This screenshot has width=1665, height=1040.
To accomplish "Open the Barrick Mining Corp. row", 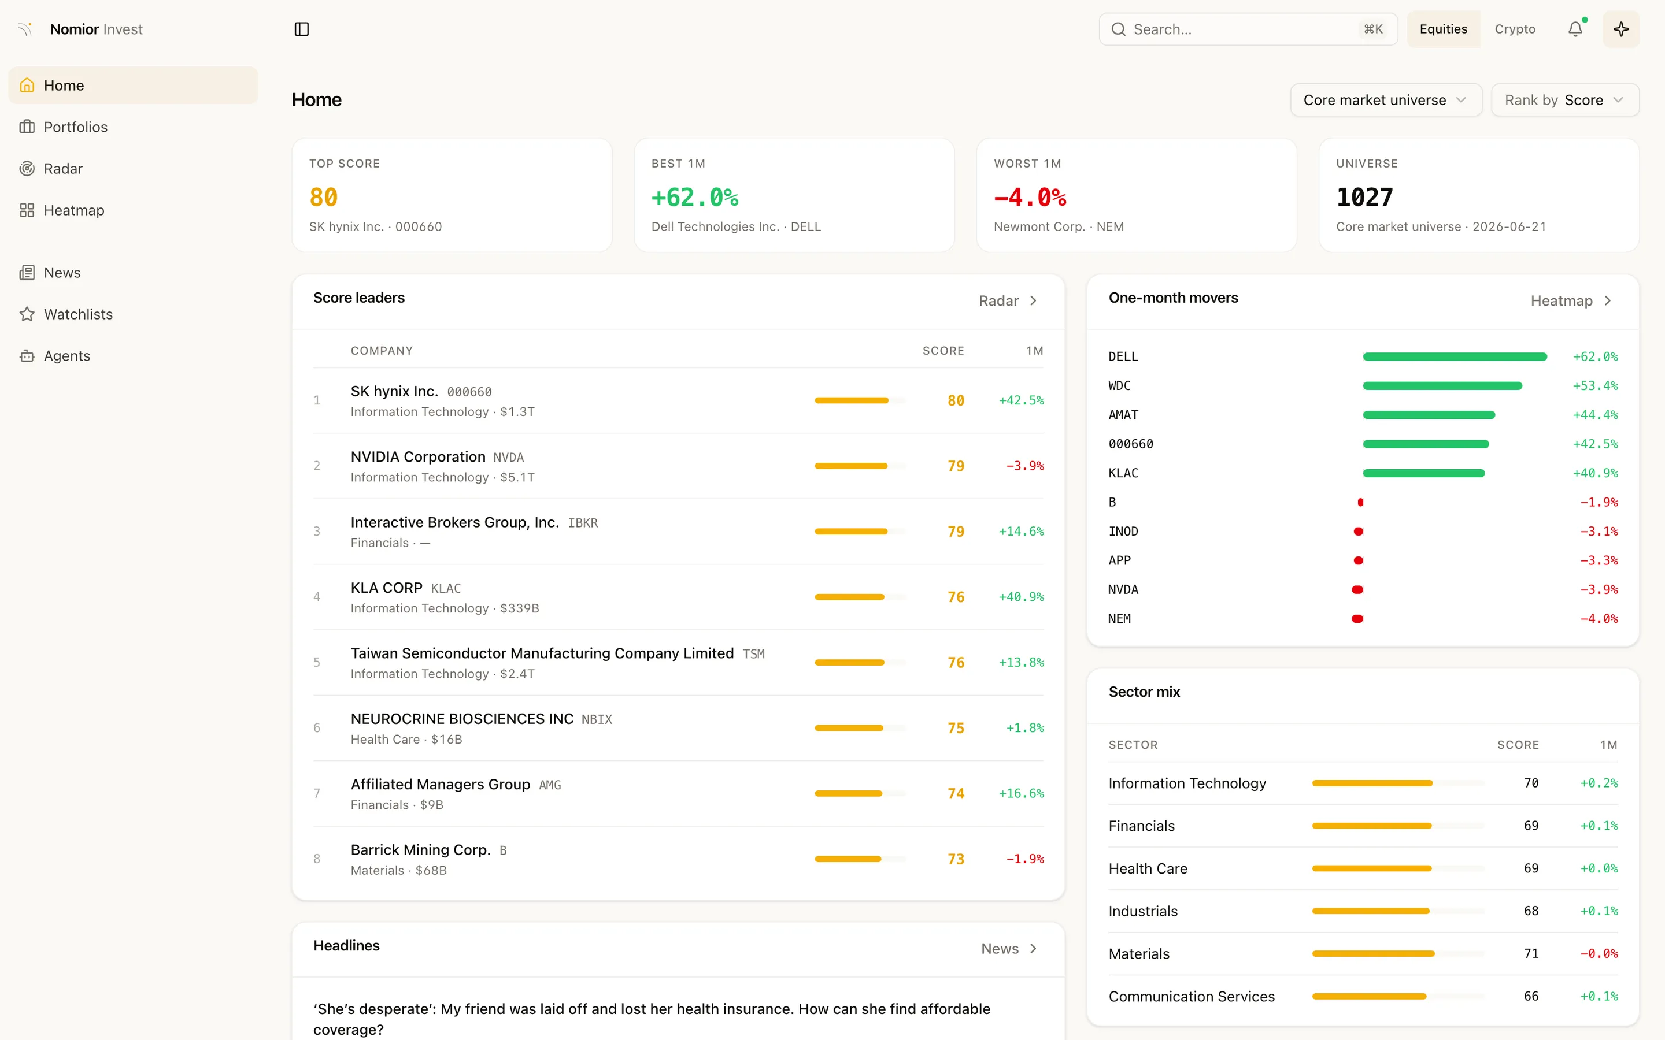I will [678, 859].
